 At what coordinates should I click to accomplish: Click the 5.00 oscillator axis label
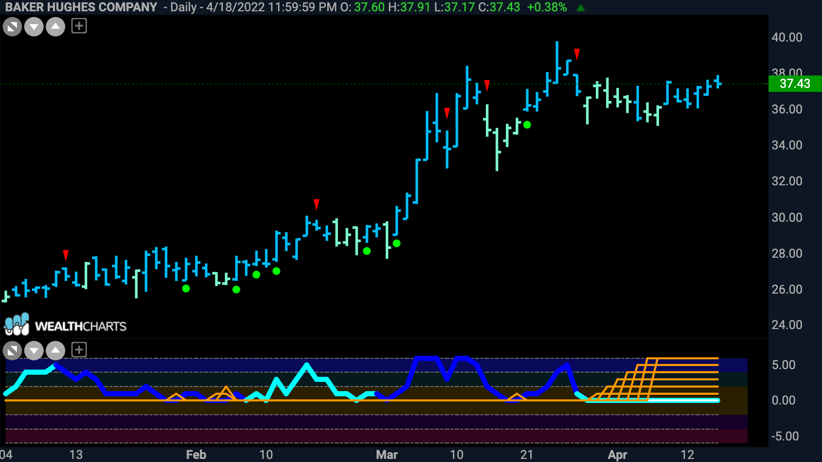click(x=783, y=365)
